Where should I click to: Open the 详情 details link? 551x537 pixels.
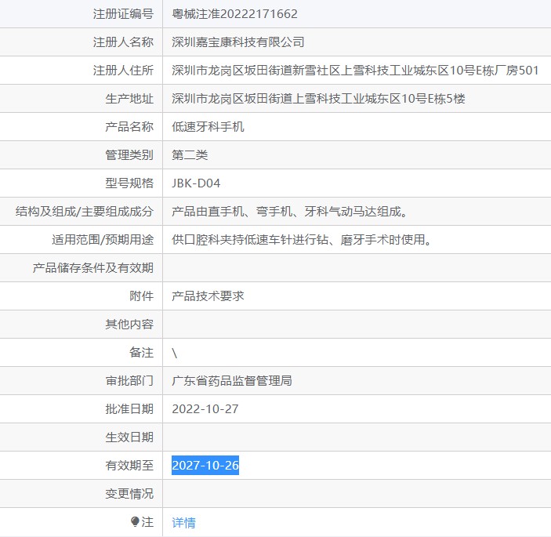pos(183,522)
